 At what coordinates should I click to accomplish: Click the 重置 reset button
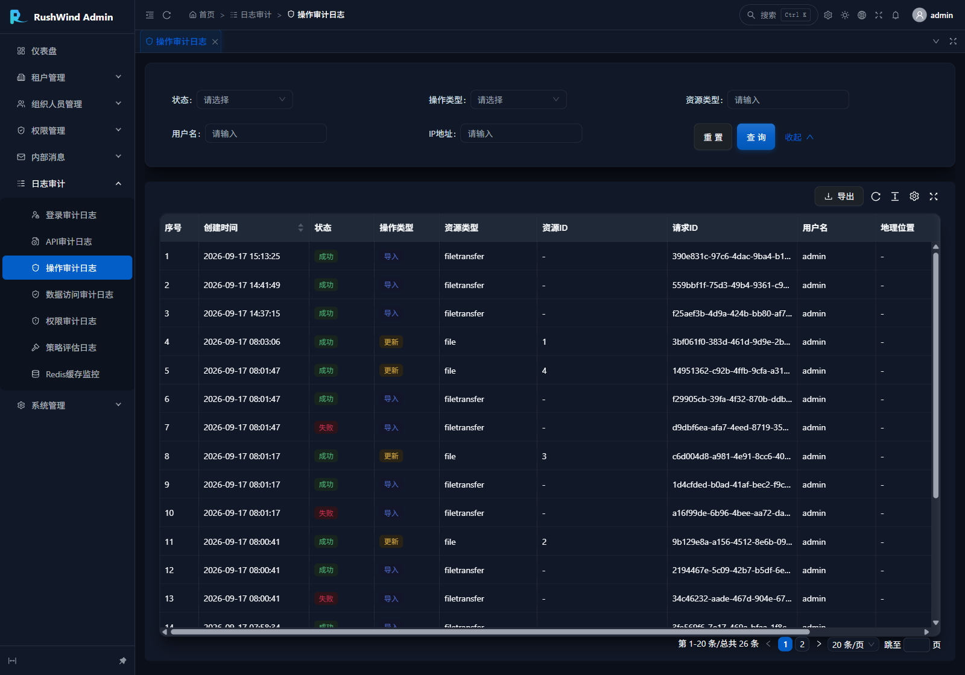point(713,137)
